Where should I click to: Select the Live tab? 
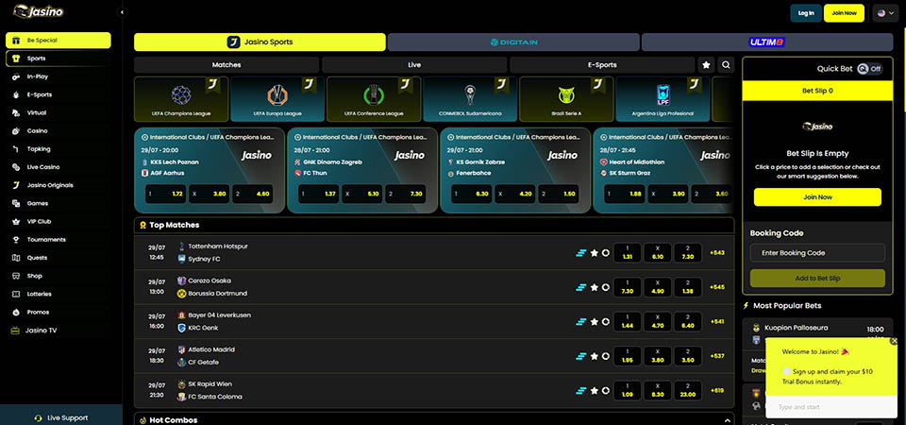[x=414, y=65]
